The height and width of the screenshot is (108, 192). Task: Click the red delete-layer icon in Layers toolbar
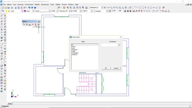tap(33, 25)
